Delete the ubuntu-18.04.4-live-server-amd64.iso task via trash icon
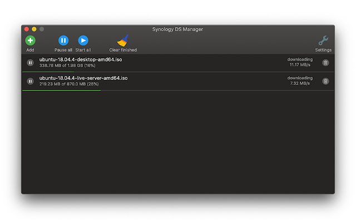The width and height of the screenshot is (356, 222). (325, 82)
